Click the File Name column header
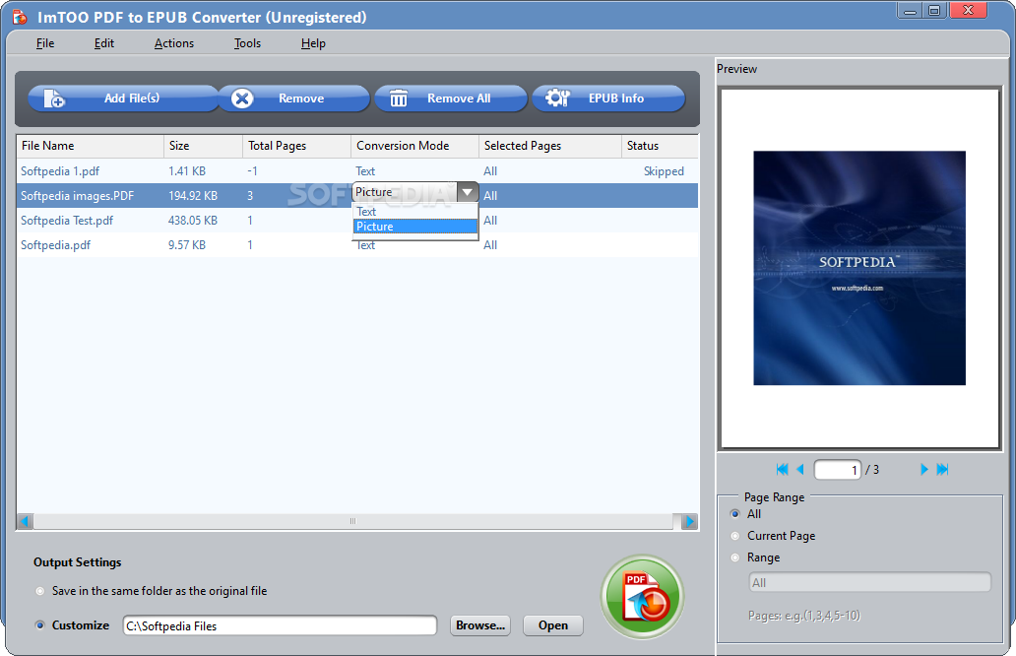Viewport: 1016px width, 656px height. pos(90,146)
